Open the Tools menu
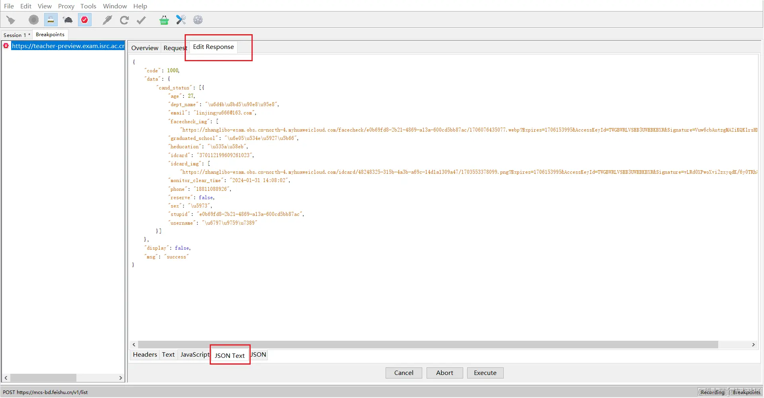 coord(88,6)
